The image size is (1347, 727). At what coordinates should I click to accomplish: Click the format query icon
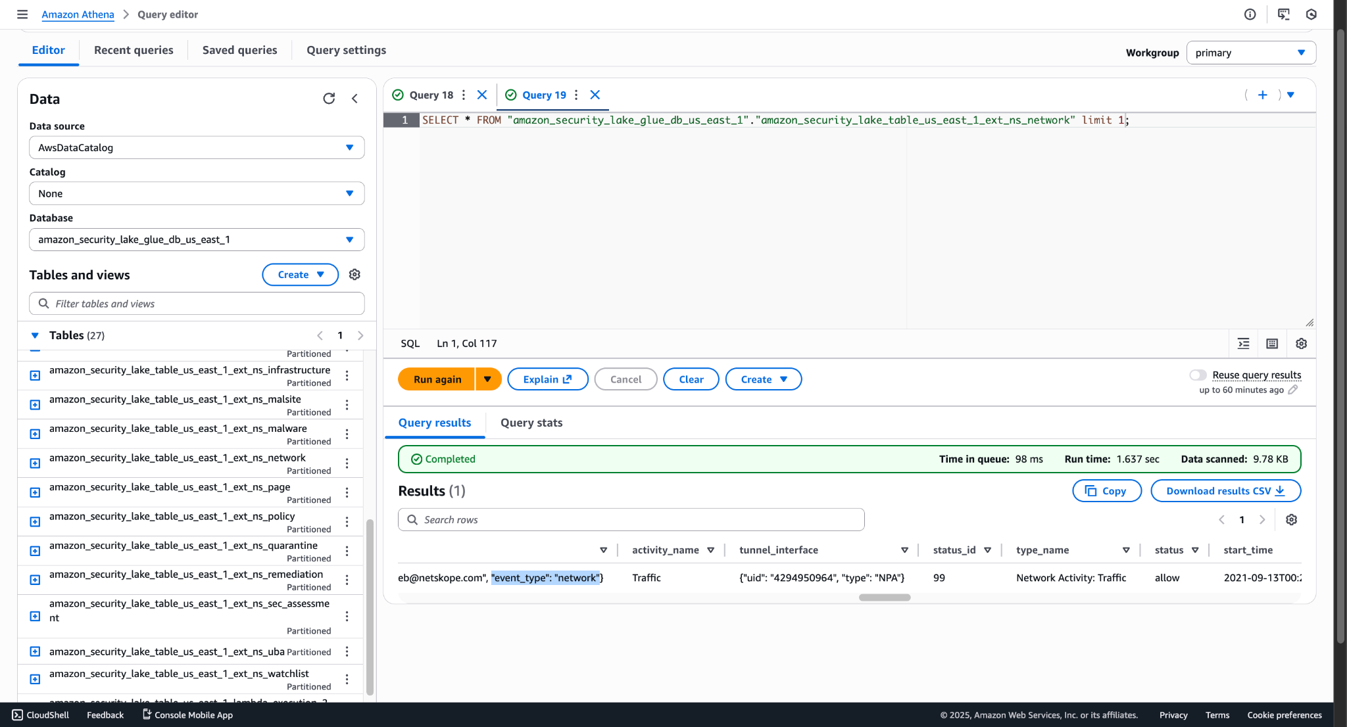tap(1244, 344)
